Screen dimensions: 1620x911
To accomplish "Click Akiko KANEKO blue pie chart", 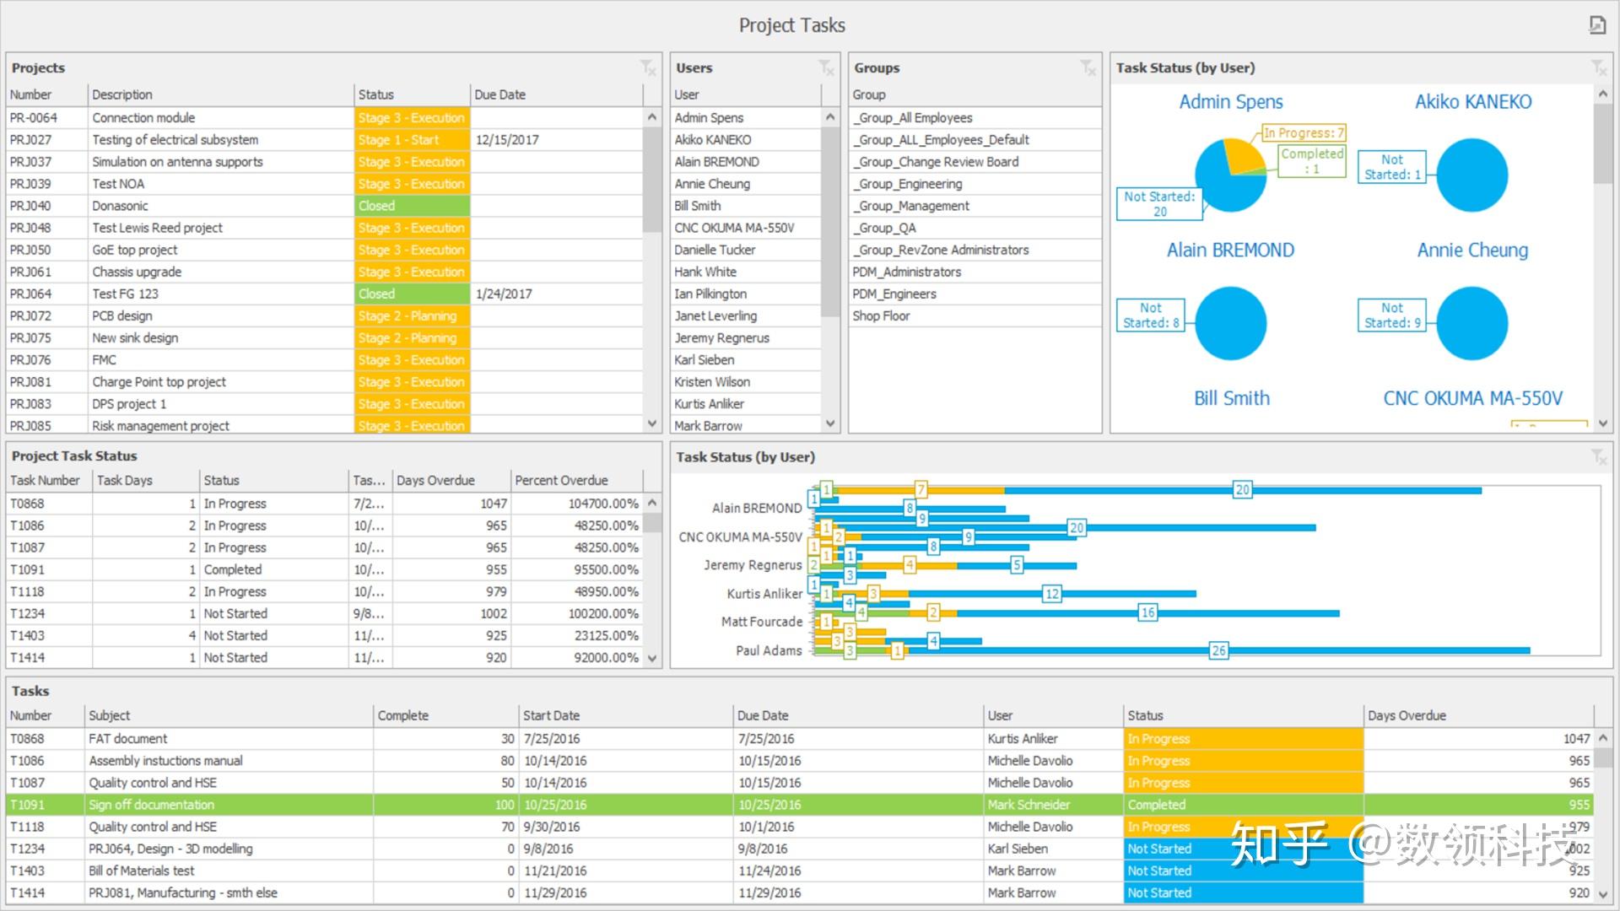I will [1471, 175].
